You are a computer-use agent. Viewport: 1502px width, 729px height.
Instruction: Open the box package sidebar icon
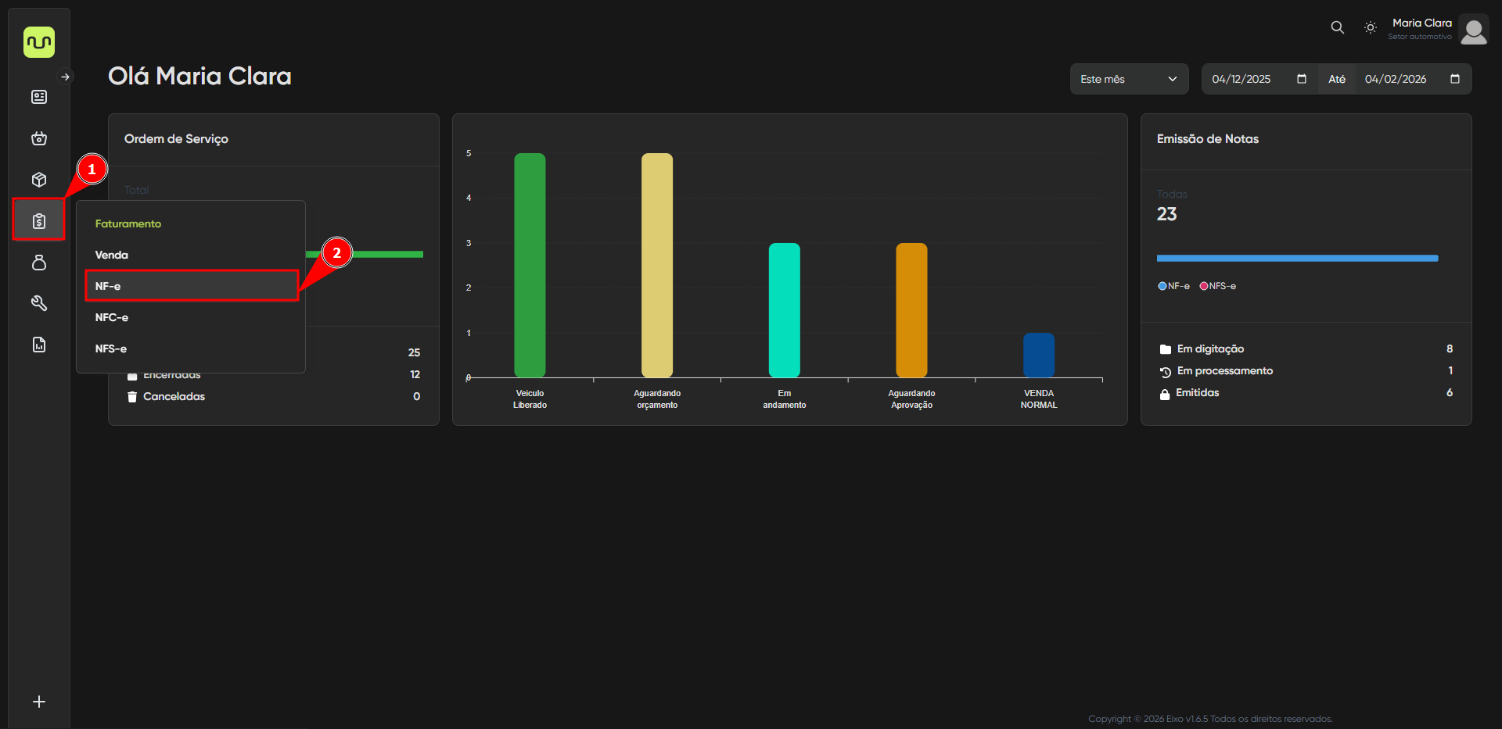pos(39,180)
